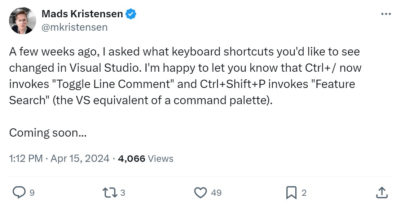
Task: Open the three-dot more options menu
Action: (x=386, y=14)
